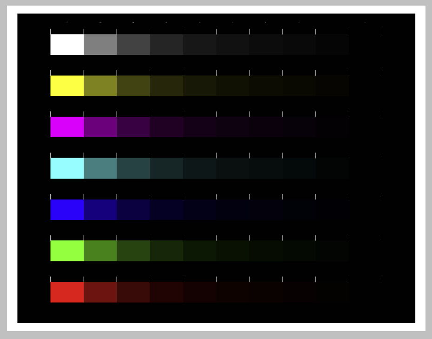432x339 pixels.
Task: Select the medium gray swatch beside white
Action: [x=100, y=44]
